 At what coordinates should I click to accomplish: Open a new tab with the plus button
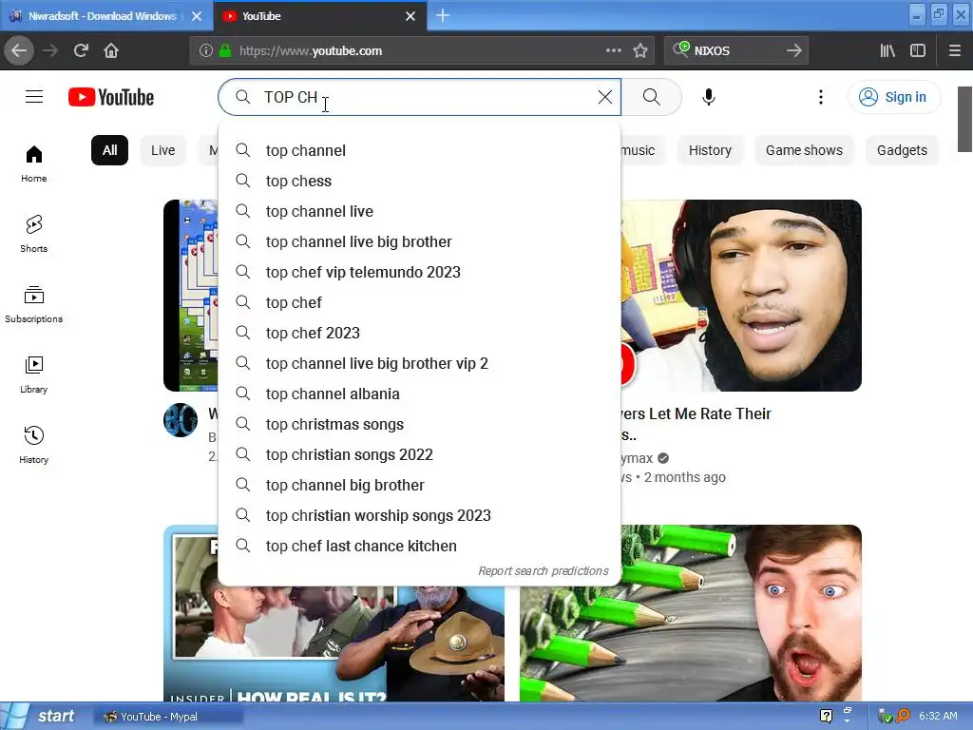pyautogui.click(x=443, y=15)
